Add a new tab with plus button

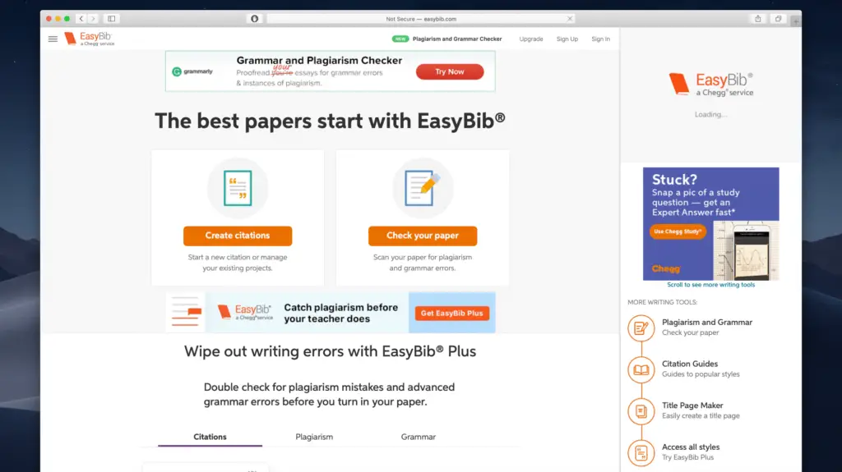796,21
